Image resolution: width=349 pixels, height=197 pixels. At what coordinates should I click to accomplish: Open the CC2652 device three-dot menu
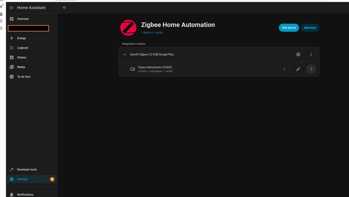pos(311,69)
